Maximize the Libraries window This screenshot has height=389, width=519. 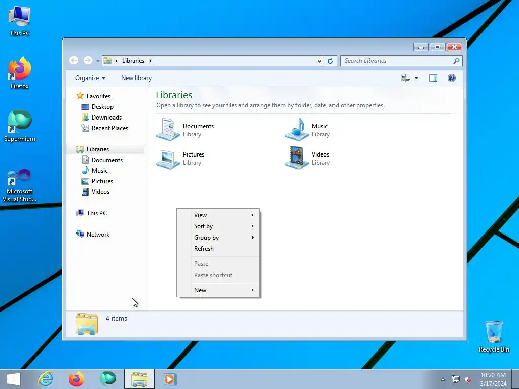(437, 47)
